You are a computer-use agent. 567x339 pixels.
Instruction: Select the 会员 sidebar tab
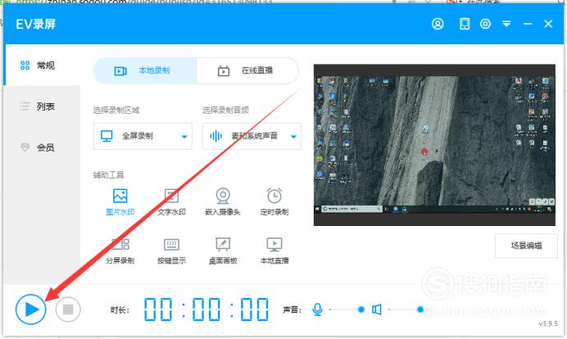click(42, 147)
